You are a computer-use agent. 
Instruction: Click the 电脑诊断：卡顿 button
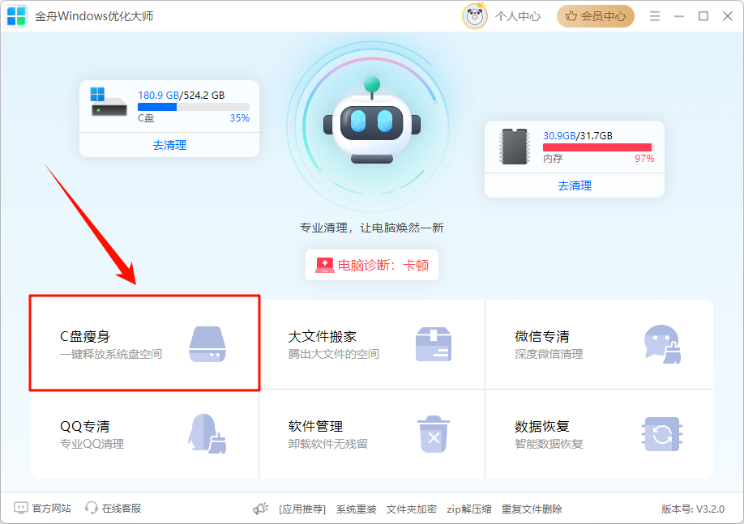point(372,265)
